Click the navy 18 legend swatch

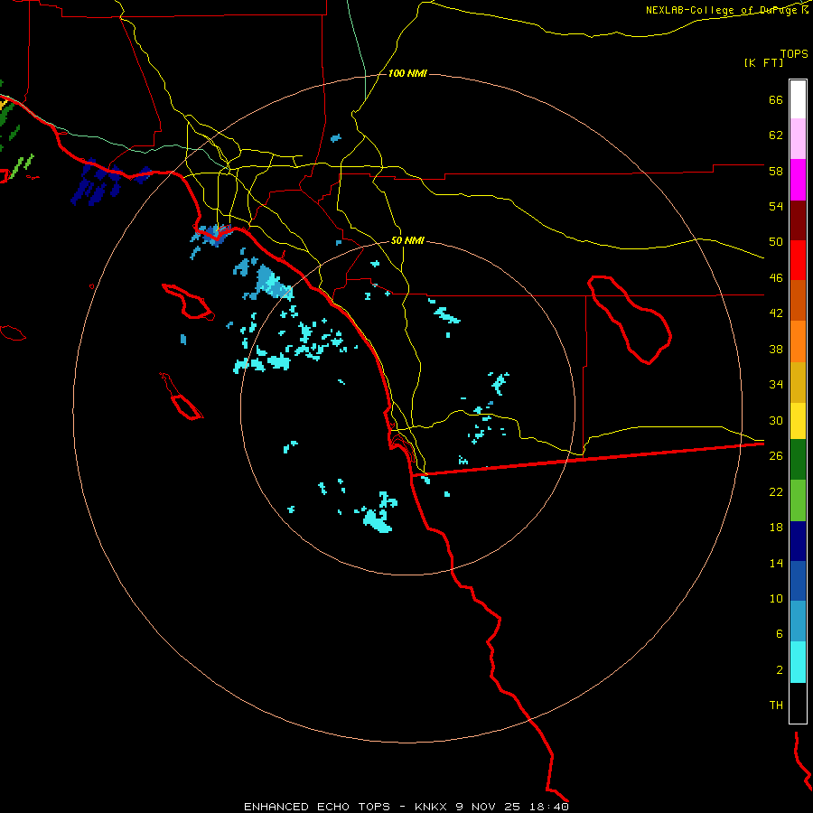798,541
